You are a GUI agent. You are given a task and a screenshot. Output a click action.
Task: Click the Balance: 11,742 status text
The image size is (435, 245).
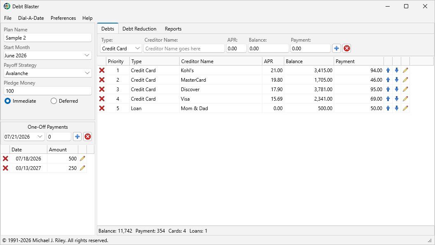point(115,231)
